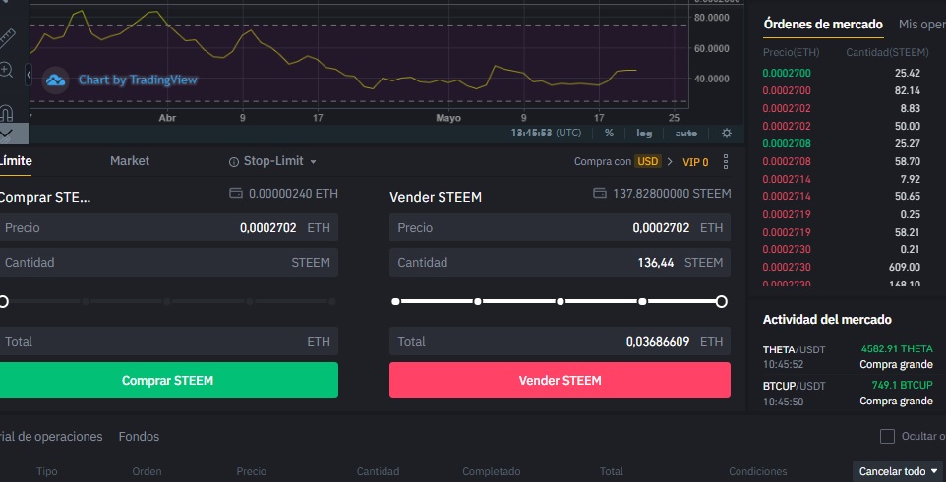Click the Stop-Limit info icon

pyautogui.click(x=233, y=161)
